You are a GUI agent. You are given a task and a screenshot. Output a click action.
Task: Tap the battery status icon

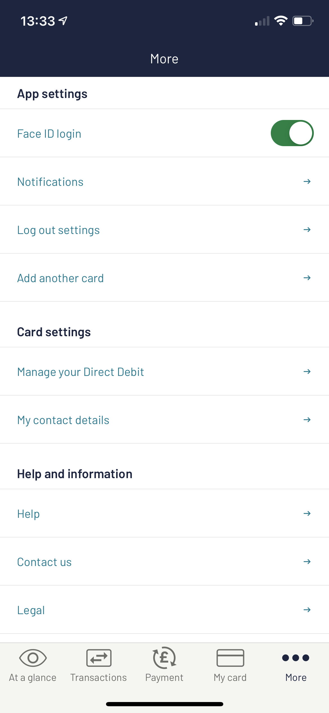point(303,21)
